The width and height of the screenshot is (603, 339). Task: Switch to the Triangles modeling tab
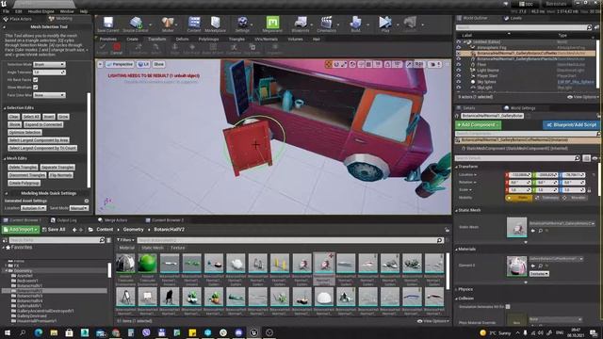coord(236,40)
